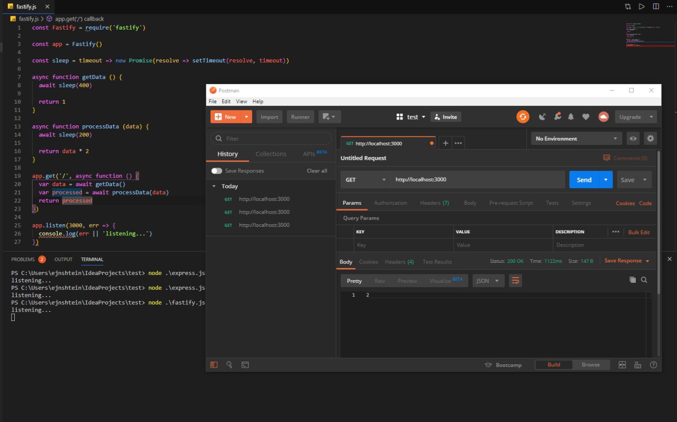Viewport: 677px width, 422px height.
Task: Close the VS Code terminal panel
Action: coord(670,259)
